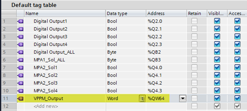
Task: Untick Visible checkbox for Digital Output2
Action: point(217,29)
